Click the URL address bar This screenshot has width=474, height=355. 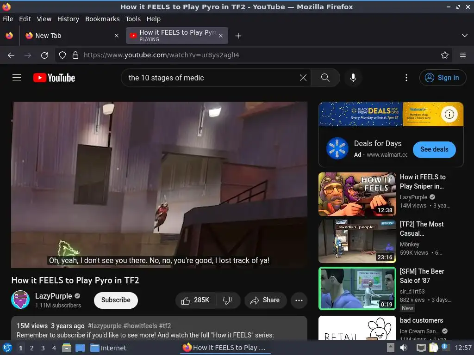tap(254, 55)
